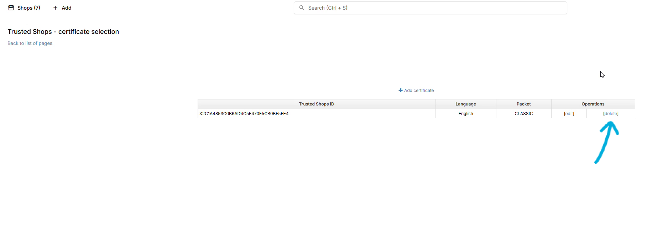This screenshot has height=232, width=647.
Task: Click the Operations column header
Action: click(x=593, y=104)
